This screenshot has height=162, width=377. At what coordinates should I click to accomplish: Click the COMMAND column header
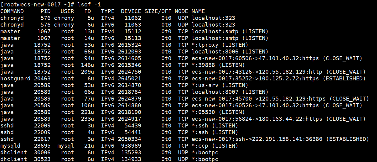[12, 11]
